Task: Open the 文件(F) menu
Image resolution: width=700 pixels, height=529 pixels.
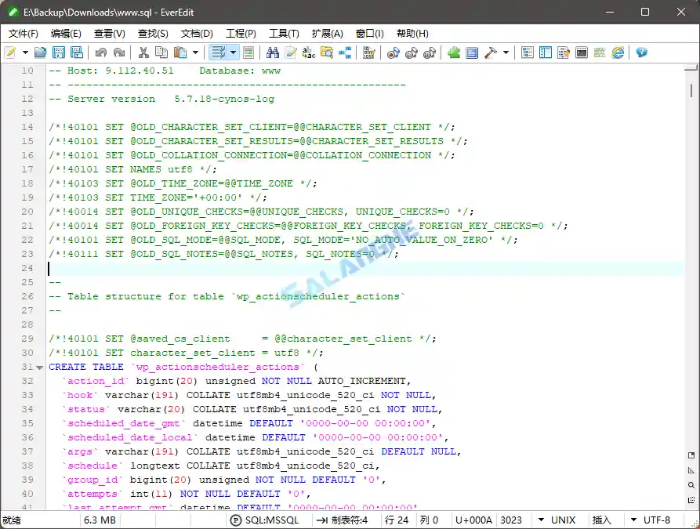Action: click(x=24, y=34)
